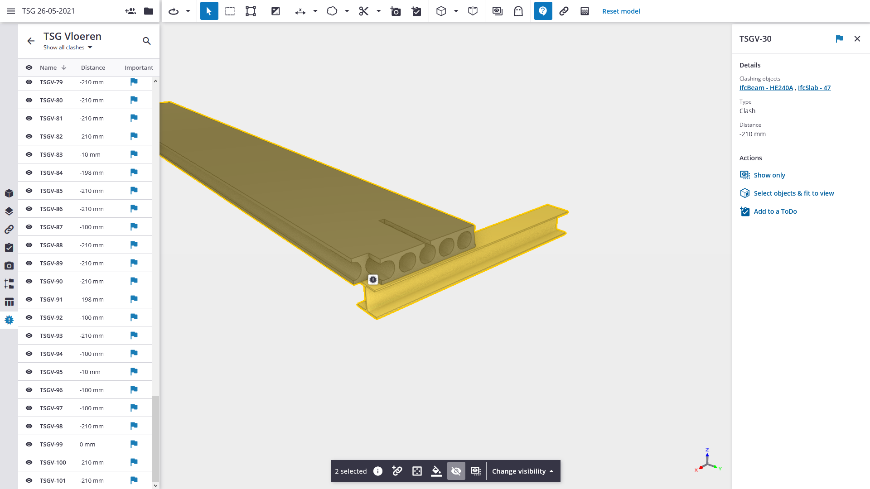The width and height of the screenshot is (870, 489).
Task: Open the Clash detection panel in sidebar
Action: (x=9, y=319)
